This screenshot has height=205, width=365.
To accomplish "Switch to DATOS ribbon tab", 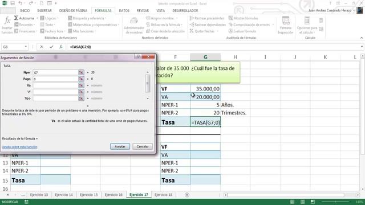I will click(x=124, y=11).
